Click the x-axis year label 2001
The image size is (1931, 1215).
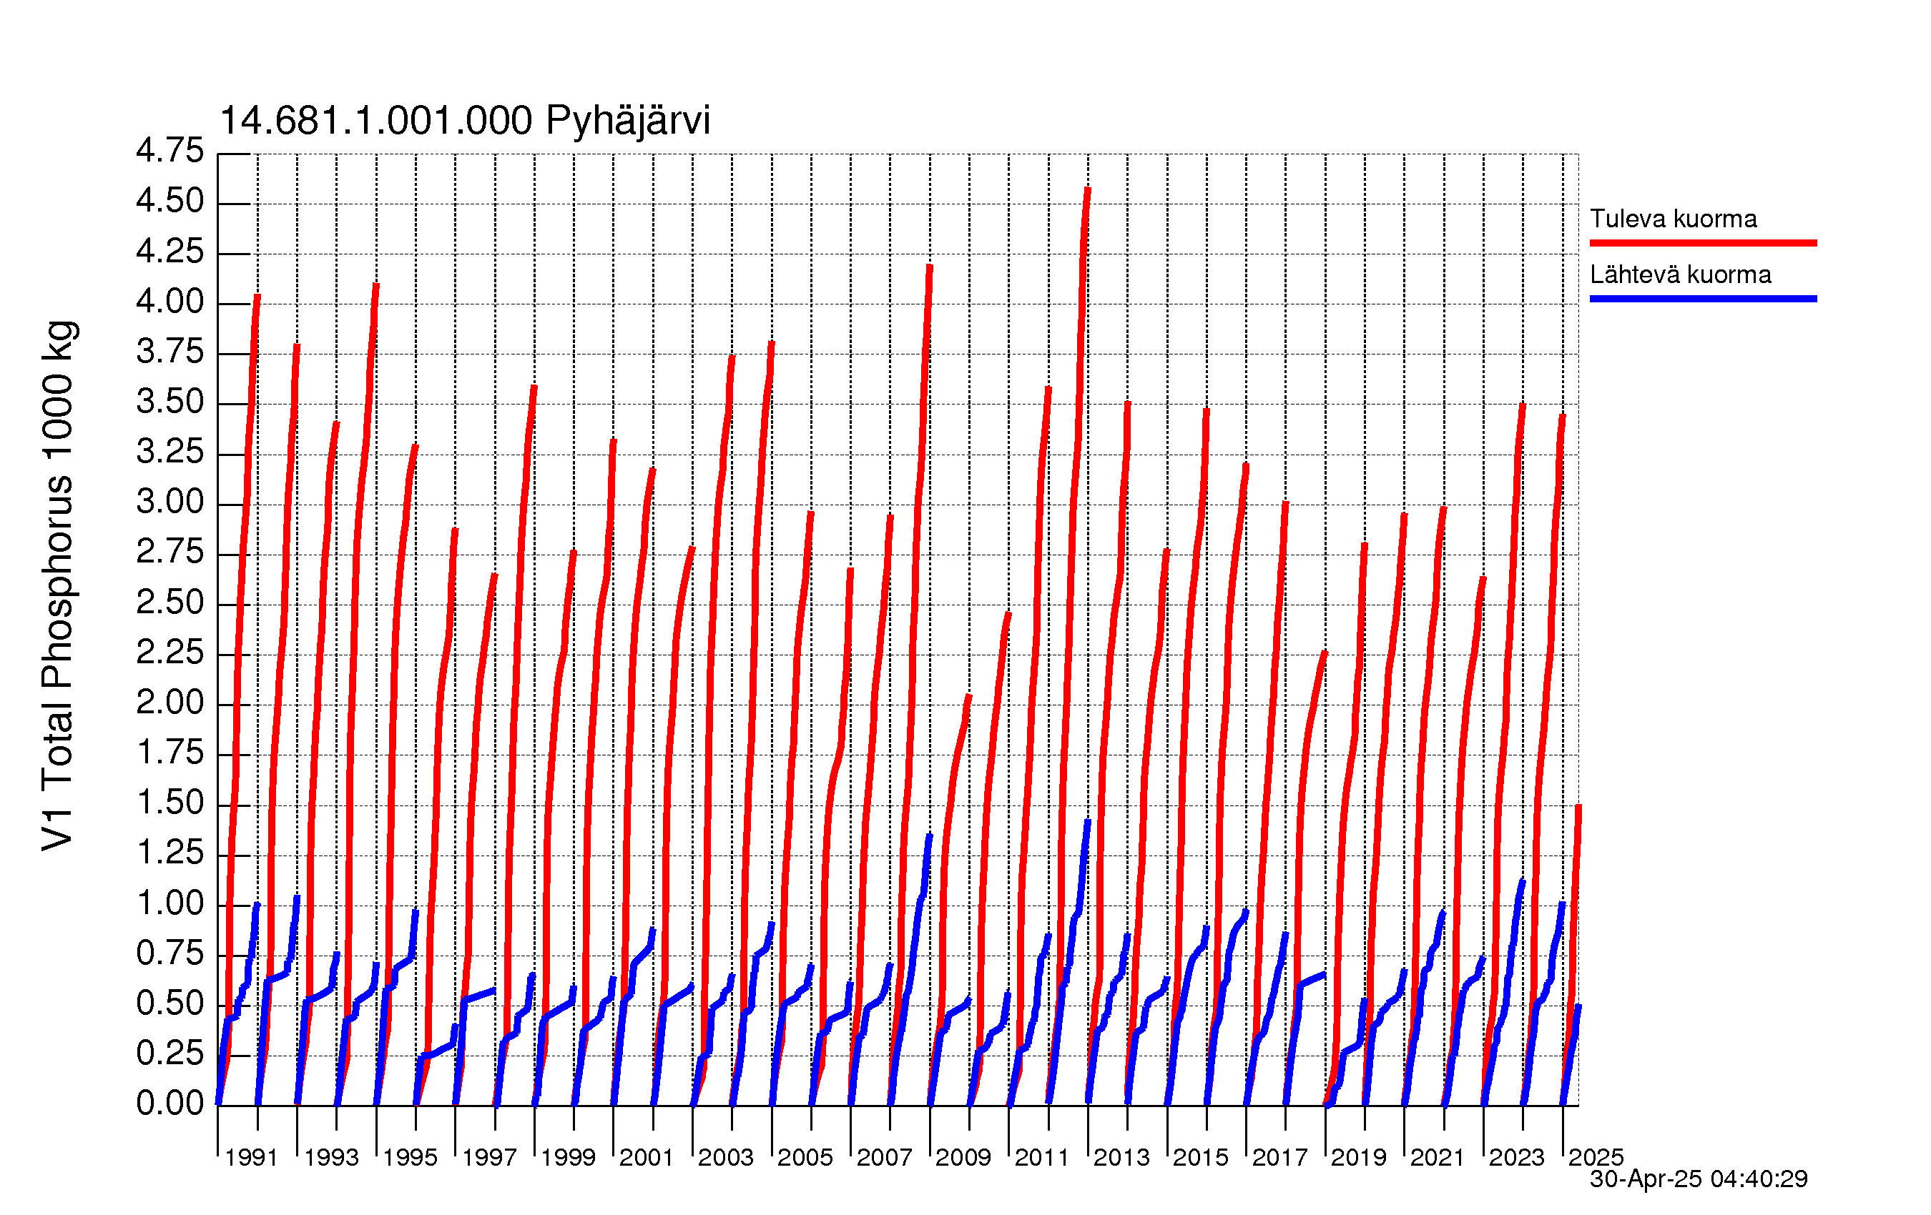[647, 1157]
